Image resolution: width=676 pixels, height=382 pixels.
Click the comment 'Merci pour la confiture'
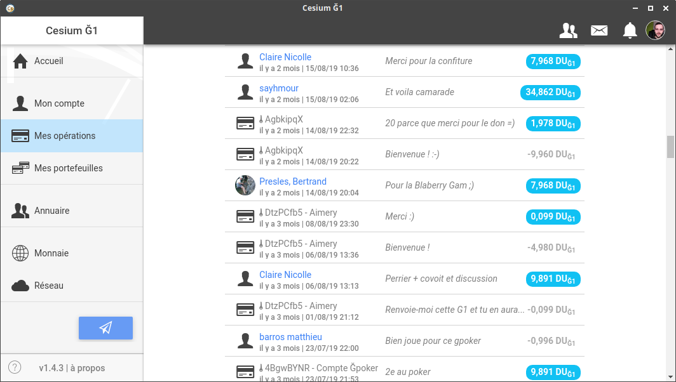point(428,61)
